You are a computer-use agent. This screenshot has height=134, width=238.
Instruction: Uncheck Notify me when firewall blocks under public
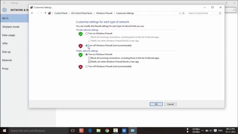coord(89,62)
